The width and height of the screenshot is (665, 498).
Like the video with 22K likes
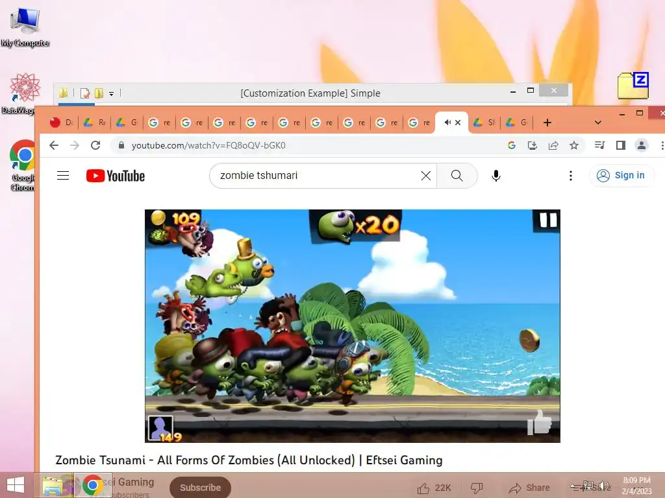pyautogui.click(x=434, y=488)
